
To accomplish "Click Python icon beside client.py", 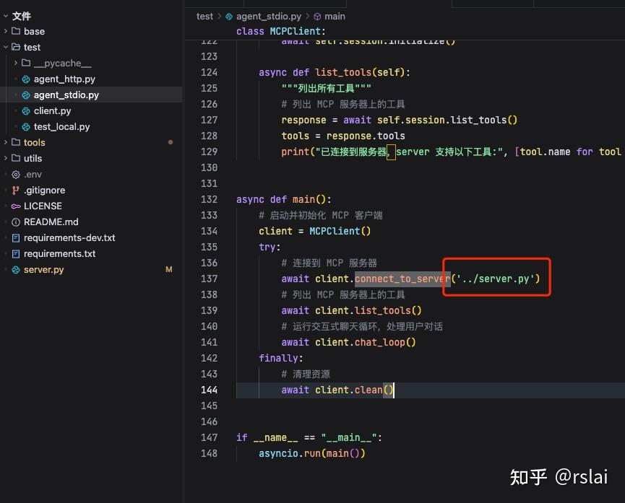I will pyautogui.click(x=26, y=110).
